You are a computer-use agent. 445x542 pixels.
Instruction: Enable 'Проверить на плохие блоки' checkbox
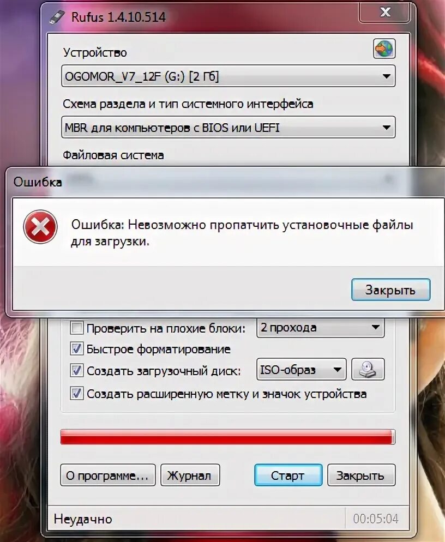(x=76, y=327)
